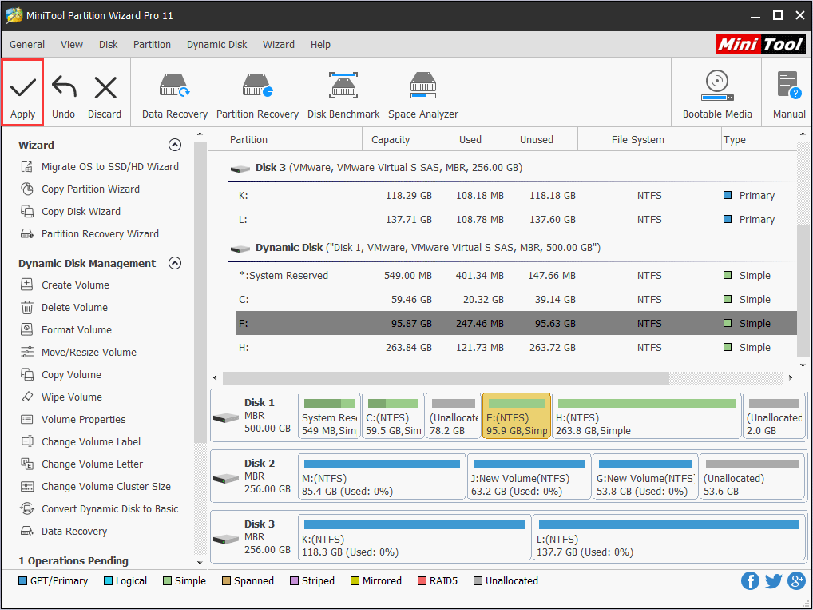Select the Dynamic Disk header row

(x=512, y=248)
